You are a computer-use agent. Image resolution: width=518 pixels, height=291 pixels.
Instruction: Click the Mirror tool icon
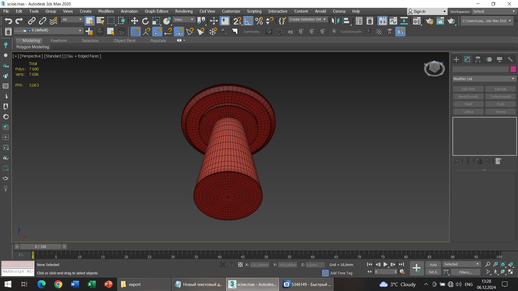coord(335,21)
